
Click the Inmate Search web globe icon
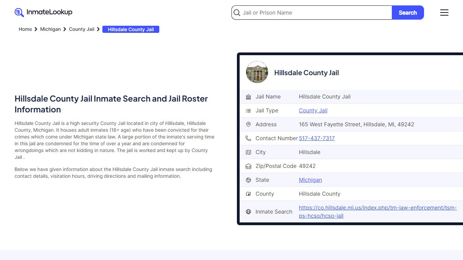coord(248,212)
